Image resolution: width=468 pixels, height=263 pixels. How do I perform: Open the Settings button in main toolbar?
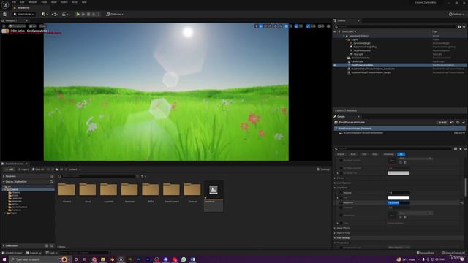coord(456,15)
